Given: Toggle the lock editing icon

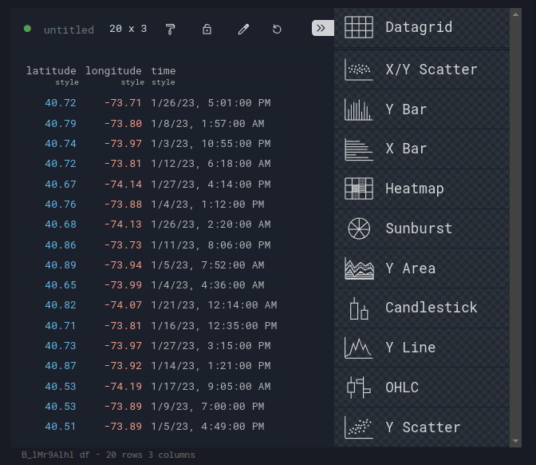Looking at the screenshot, I should (207, 30).
